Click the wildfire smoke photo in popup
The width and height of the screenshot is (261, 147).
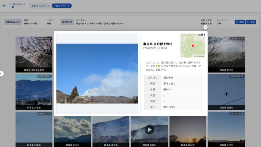click(x=97, y=73)
